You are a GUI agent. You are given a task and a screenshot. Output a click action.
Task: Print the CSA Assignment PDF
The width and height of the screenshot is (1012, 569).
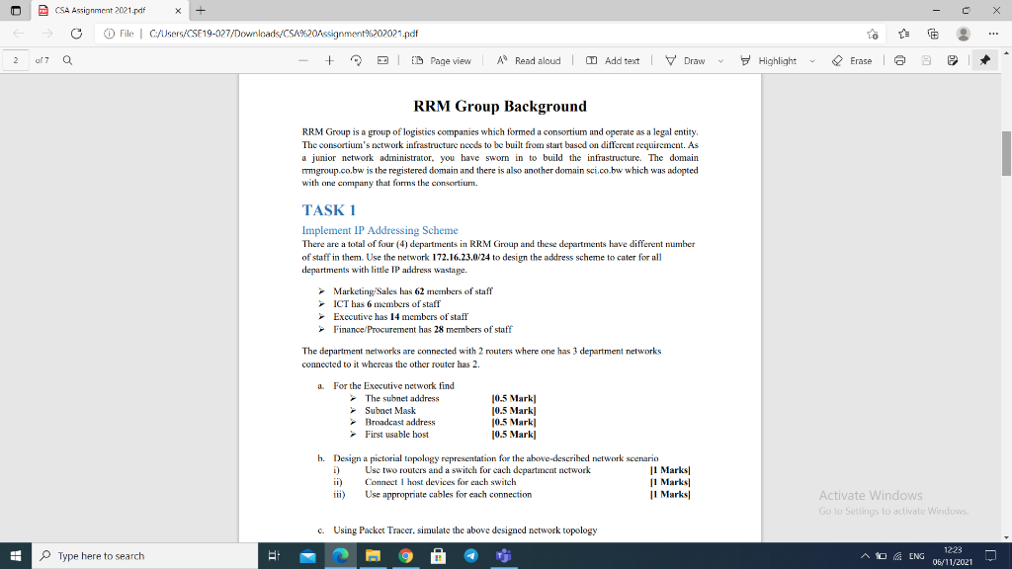[x=899, y=59]
